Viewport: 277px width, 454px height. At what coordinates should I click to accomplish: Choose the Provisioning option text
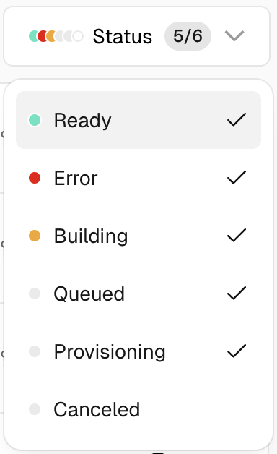pos(110,352)
